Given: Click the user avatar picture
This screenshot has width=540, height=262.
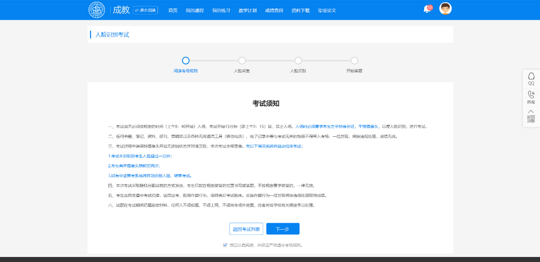Looking at the screenshot, I should (445, 9).
